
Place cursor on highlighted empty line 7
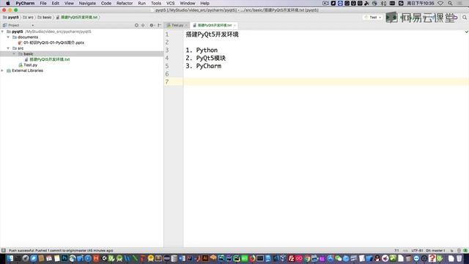pos(326,81)
